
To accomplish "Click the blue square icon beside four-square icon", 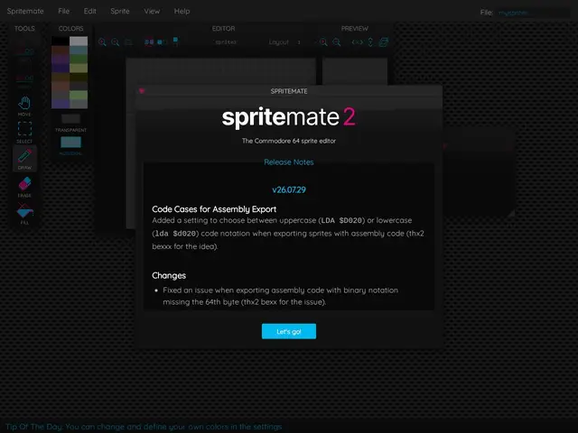I will point(162,42).
